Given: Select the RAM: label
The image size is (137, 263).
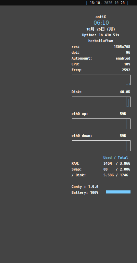Looking at the screenshot, I should [76, 164].
